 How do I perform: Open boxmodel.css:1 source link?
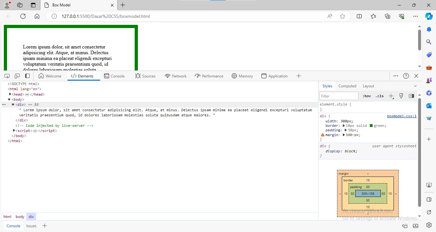(x=402, y=116)
